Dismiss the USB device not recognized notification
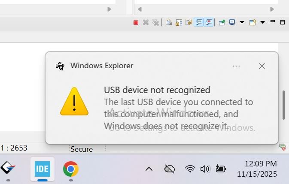The width and height of the screenshot is (289, 184). [x=262, y=66]
